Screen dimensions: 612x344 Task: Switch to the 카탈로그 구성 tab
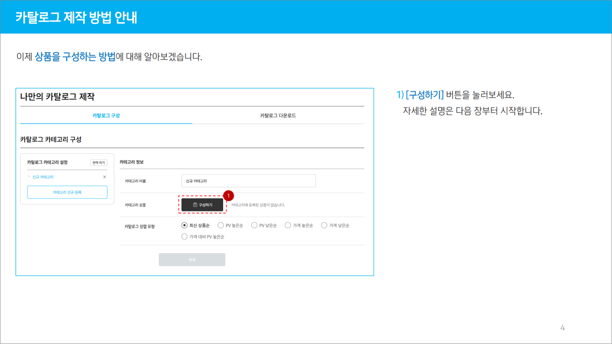tap(106, 116)
